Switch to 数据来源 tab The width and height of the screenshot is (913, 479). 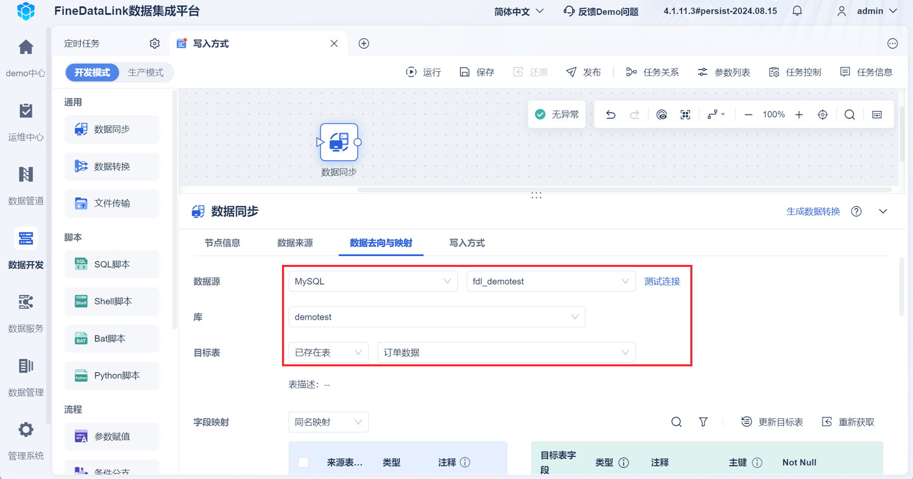click(295, 243)
